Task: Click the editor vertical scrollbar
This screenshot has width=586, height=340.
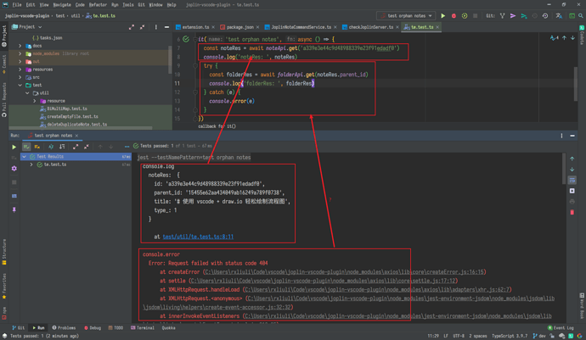Action: tap(576, 84)
